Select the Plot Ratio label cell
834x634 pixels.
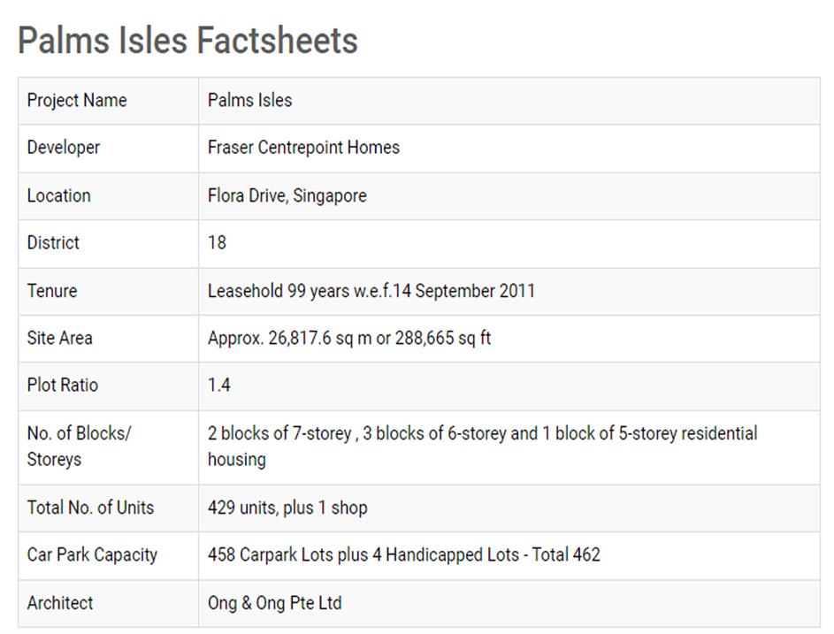63,386
